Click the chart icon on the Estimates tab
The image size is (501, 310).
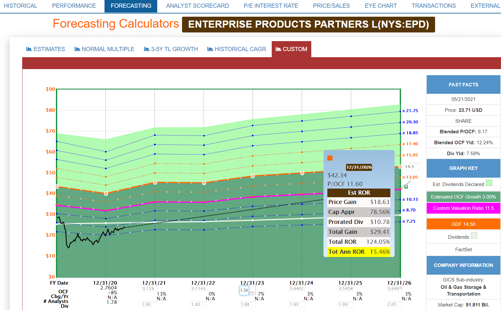(29, 49)
